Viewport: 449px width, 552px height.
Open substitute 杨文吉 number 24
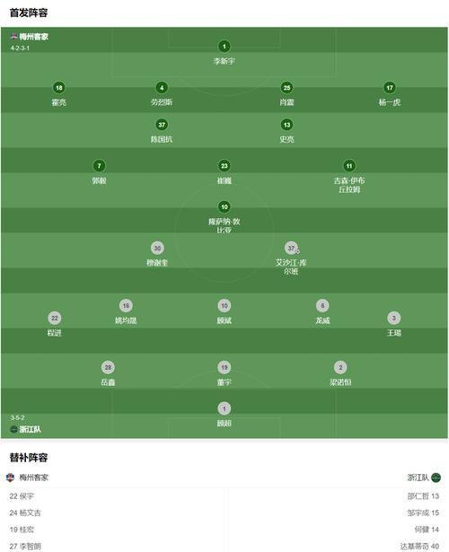point(25,513)
